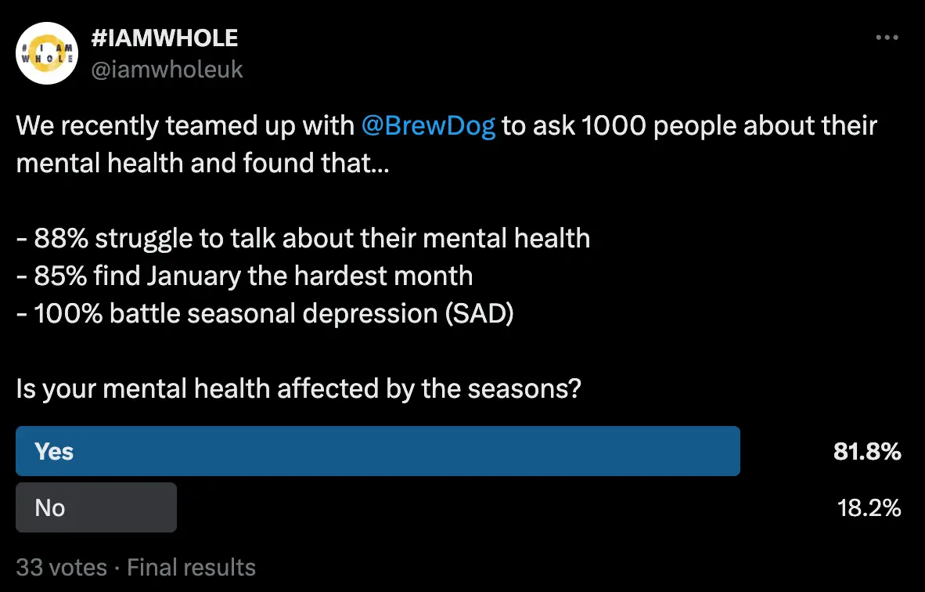Click the 100% seasonal depression line
The image size is (925, 592).
(264, 313)
